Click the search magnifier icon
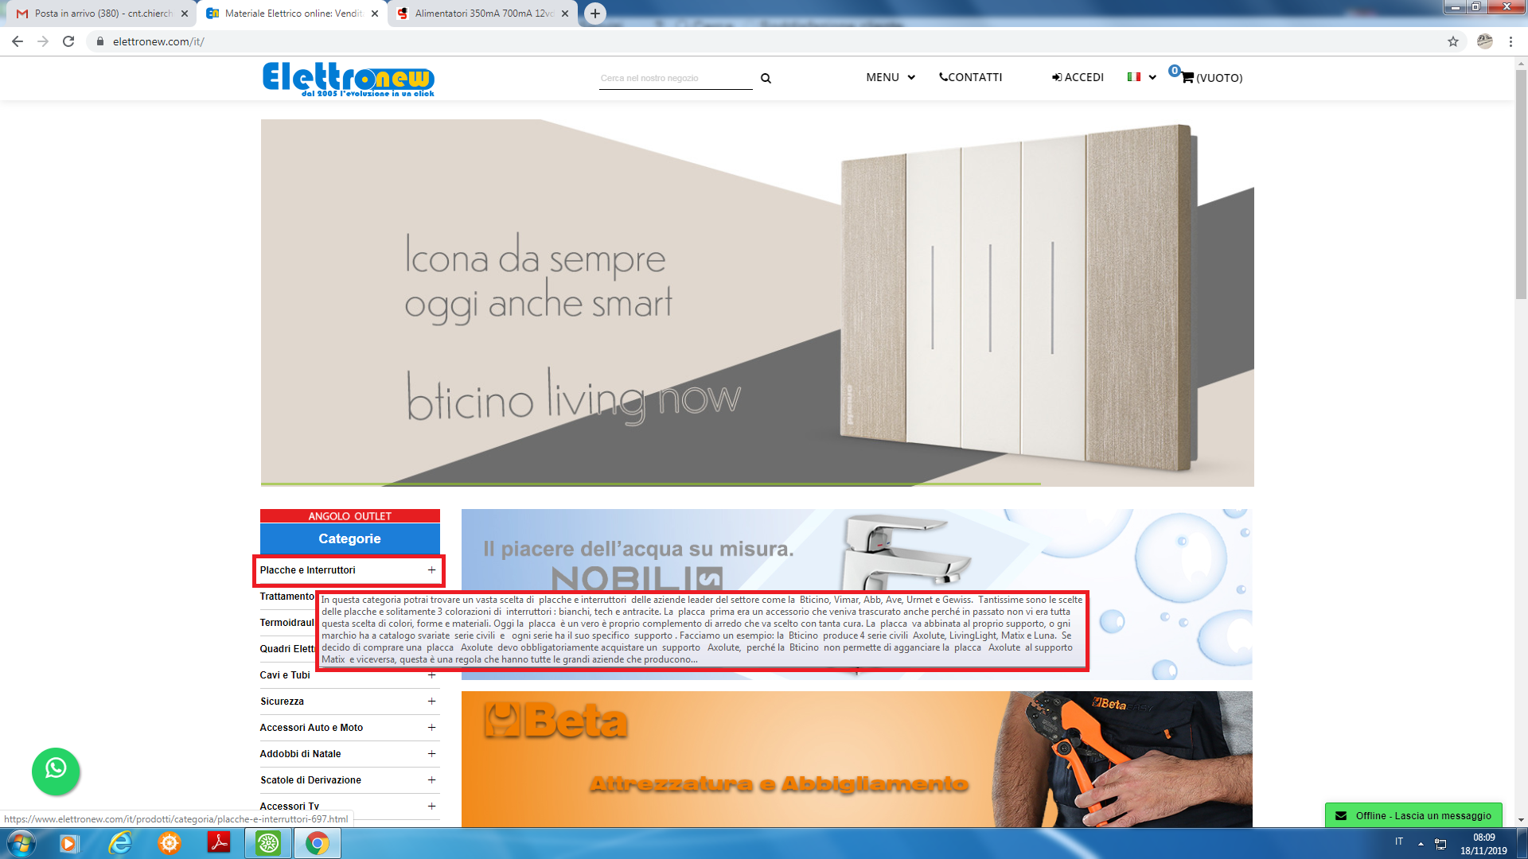The width and height of the screenshot is (1528, 859). (766, 78)
